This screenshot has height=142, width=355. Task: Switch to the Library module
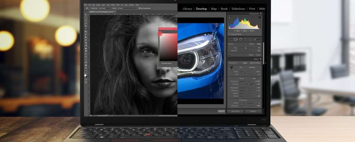[x=187, y=9]
